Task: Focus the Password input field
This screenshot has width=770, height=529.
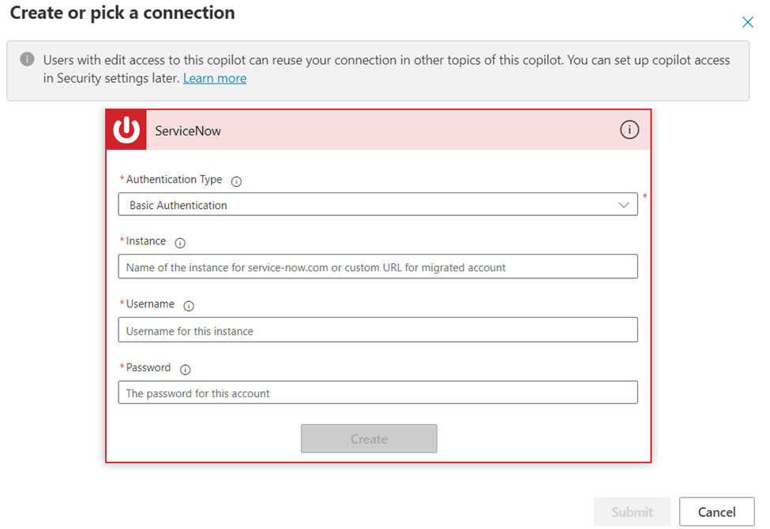Action: pos(377,393)
